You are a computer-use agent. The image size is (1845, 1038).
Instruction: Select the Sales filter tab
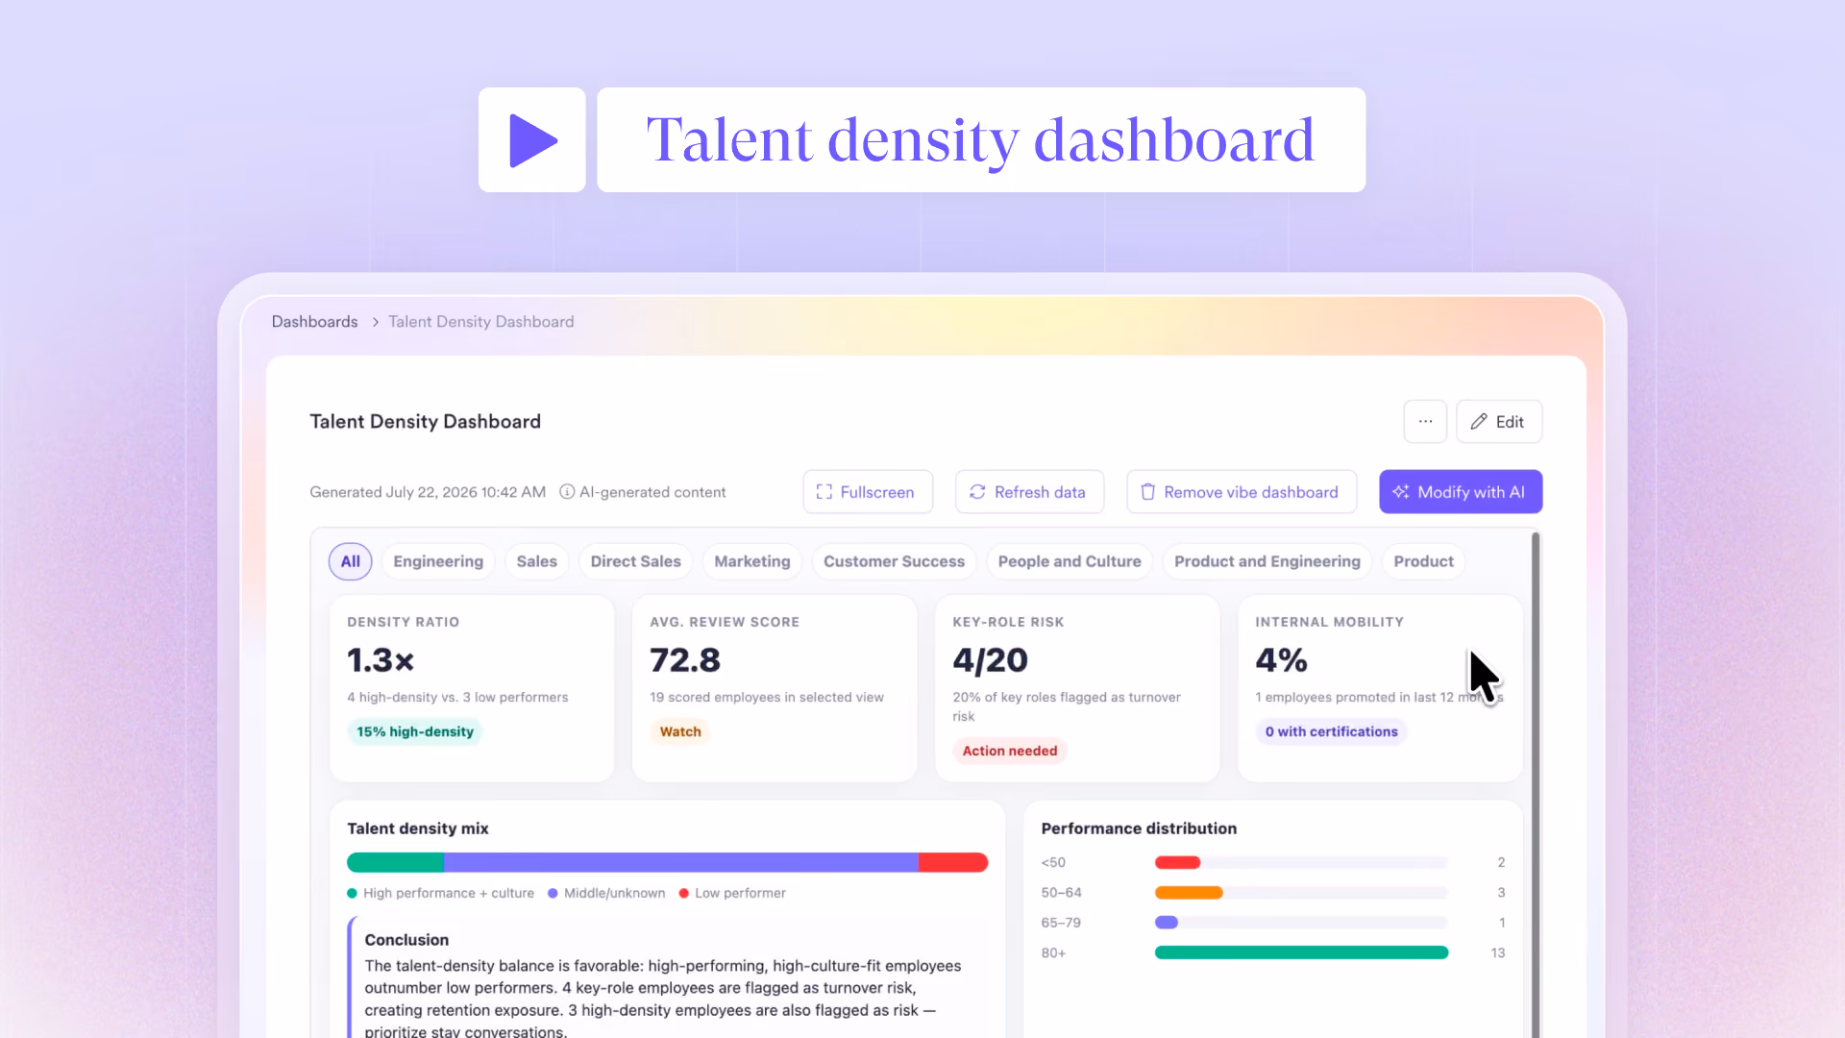[x=537, y=561]
